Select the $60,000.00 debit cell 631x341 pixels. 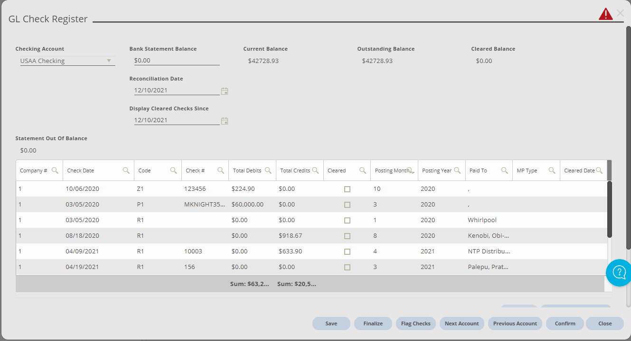[252, 205]
